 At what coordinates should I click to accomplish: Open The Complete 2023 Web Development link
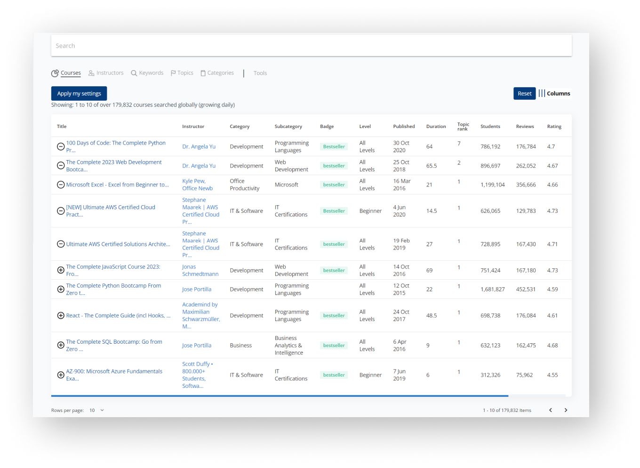(x=114, y=166)
